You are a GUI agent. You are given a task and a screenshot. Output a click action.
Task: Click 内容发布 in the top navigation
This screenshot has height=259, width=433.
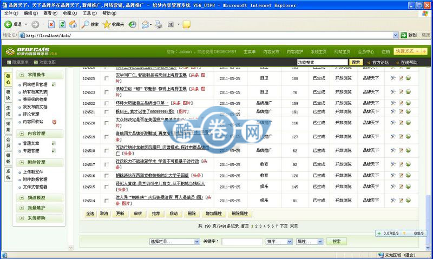(x=271, y=51)
